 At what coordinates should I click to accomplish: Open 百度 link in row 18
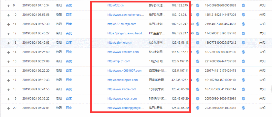(69, 89)
